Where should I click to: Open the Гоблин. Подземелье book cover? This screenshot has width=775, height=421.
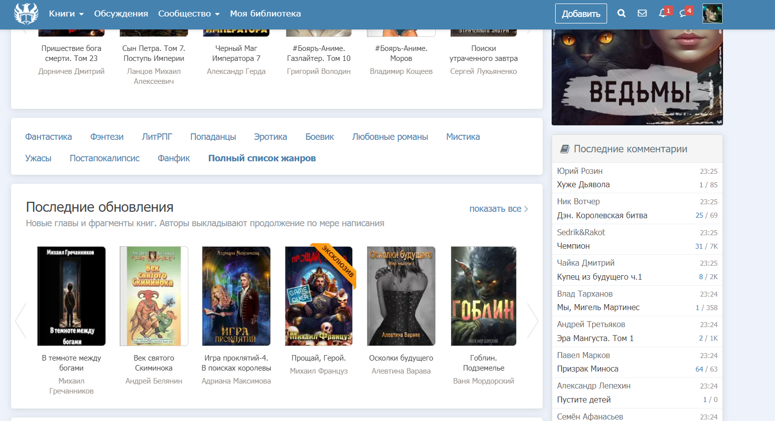click(x=484, y=296)
